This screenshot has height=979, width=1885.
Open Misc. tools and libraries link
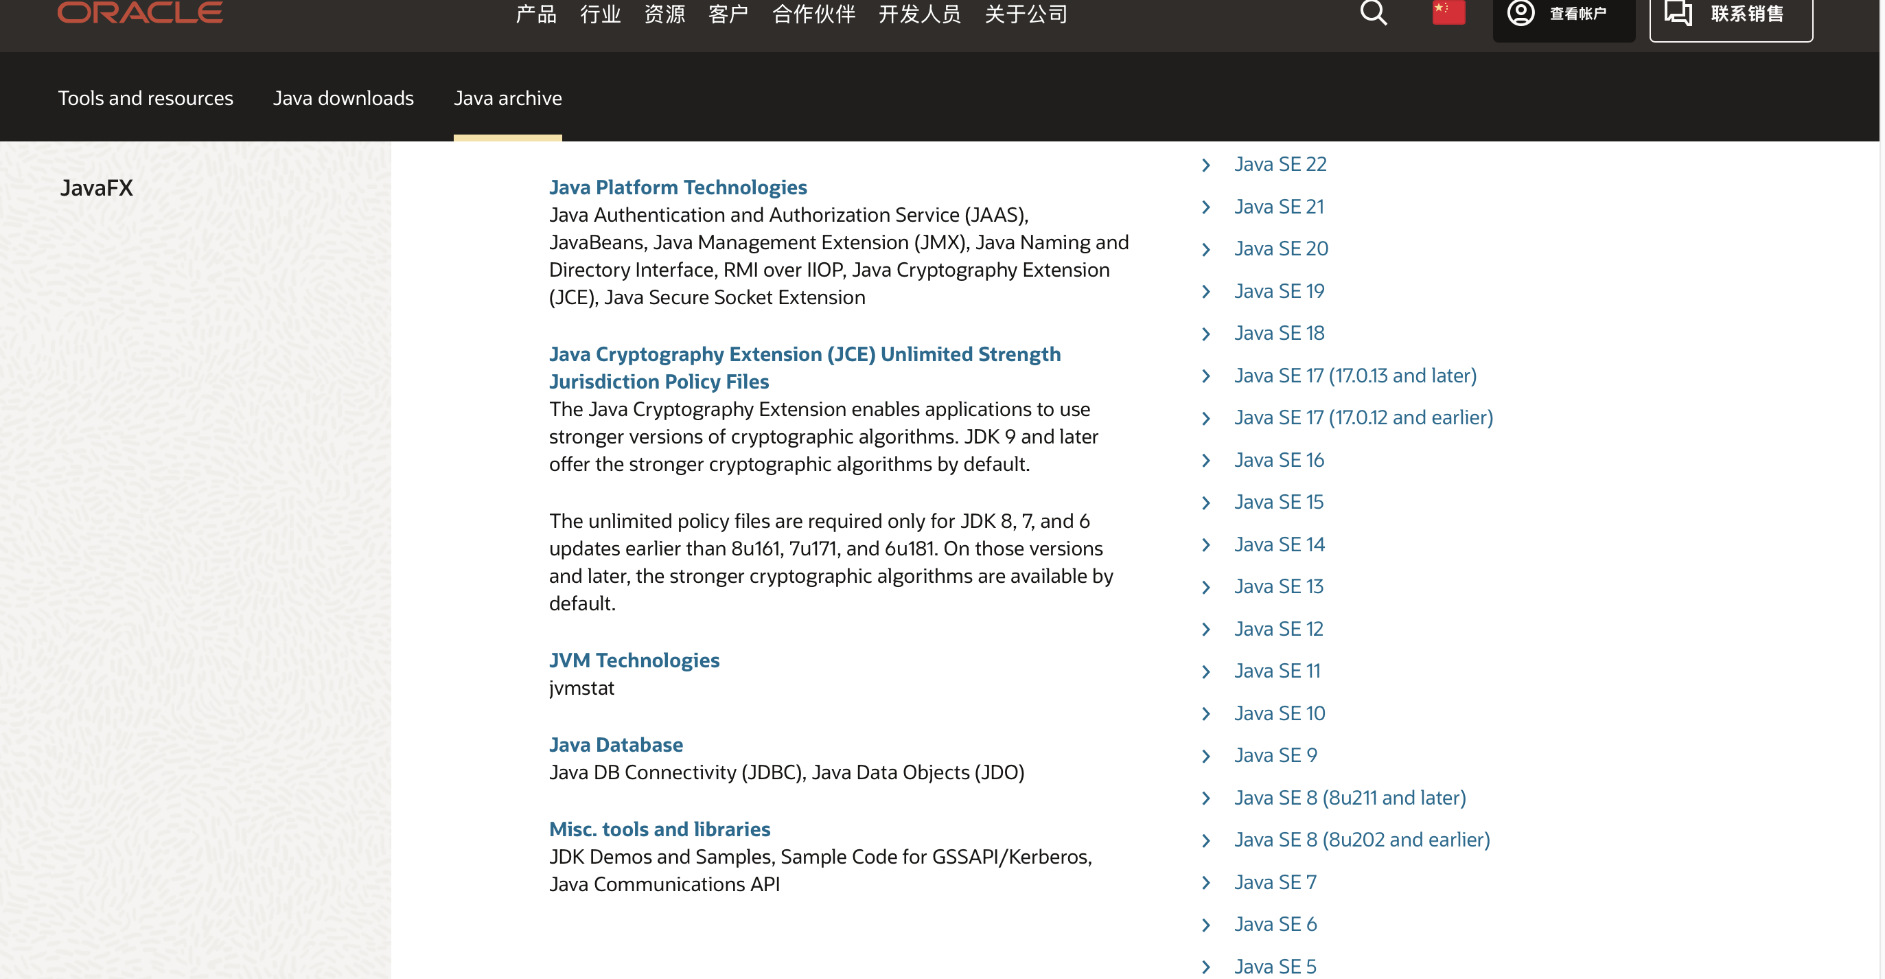point(659,829)
